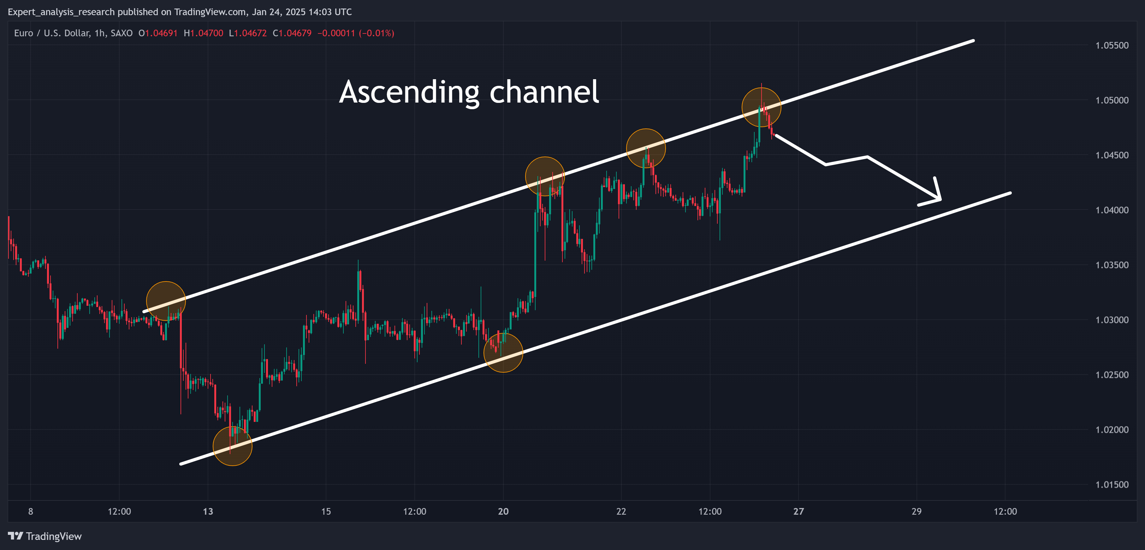Click the 1.02000 price axis label
This screenshot has width=1145, height=550.
[x=1112, y=429]
